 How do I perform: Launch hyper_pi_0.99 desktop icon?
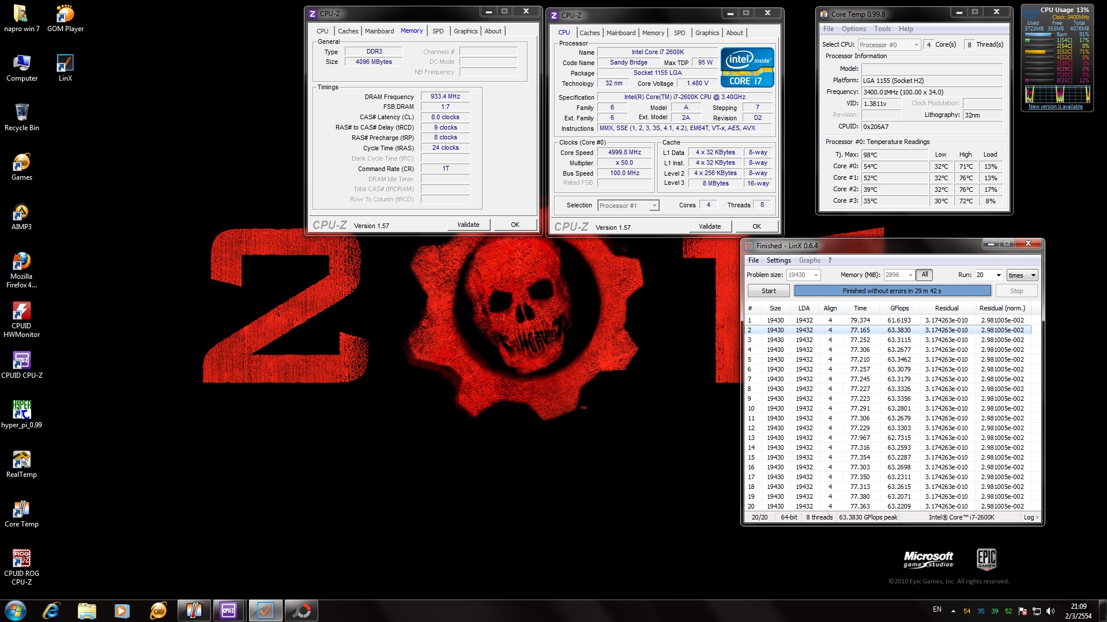(x=21, y=410)
